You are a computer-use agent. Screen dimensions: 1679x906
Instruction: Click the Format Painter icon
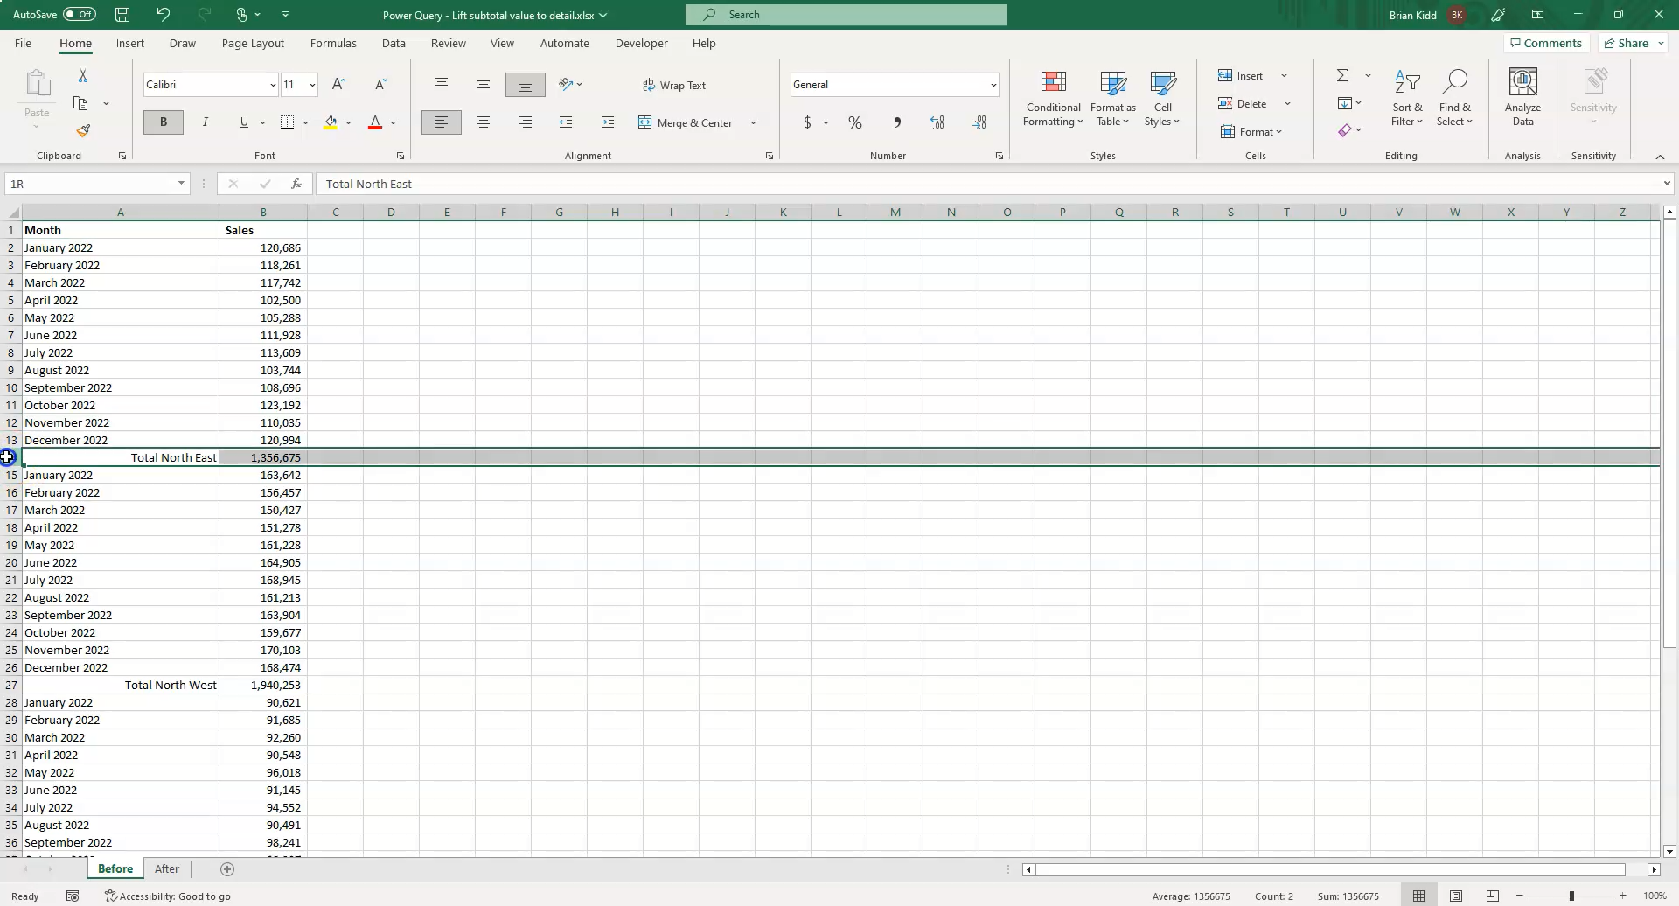[x=83, y=131]
